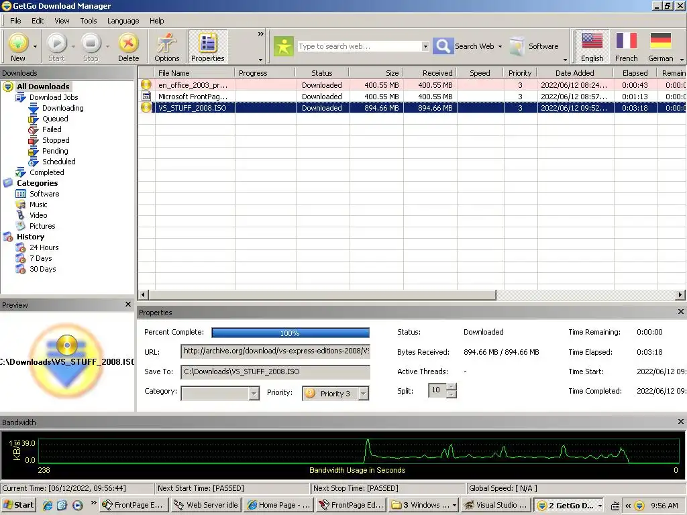Sort by Date Added column header
Image resolution: width=687 pixels, height=515 pixels.
(x=575, y=72)
